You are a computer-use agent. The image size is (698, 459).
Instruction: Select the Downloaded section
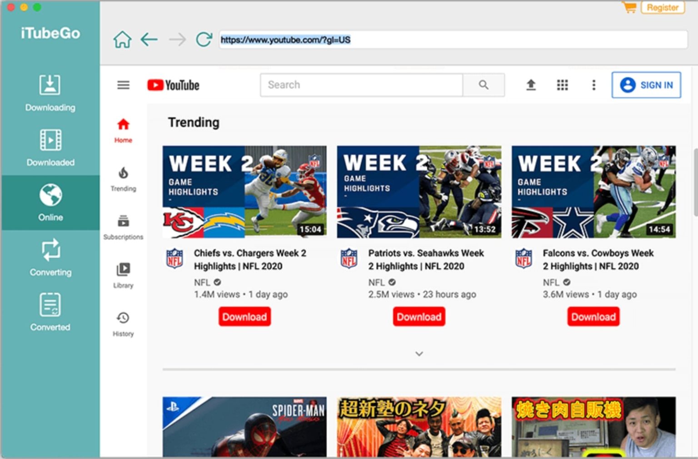(50, 148)
